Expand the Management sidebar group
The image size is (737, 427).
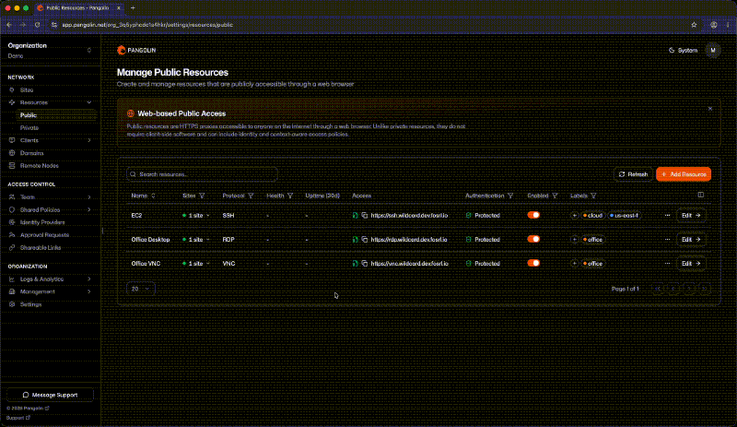click(88, 291)
